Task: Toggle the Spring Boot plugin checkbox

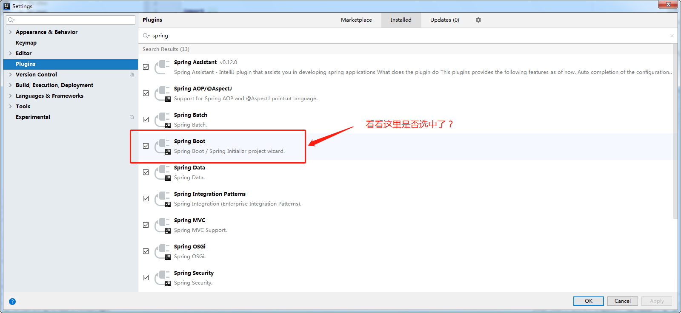Action: (x=146, y=146)
